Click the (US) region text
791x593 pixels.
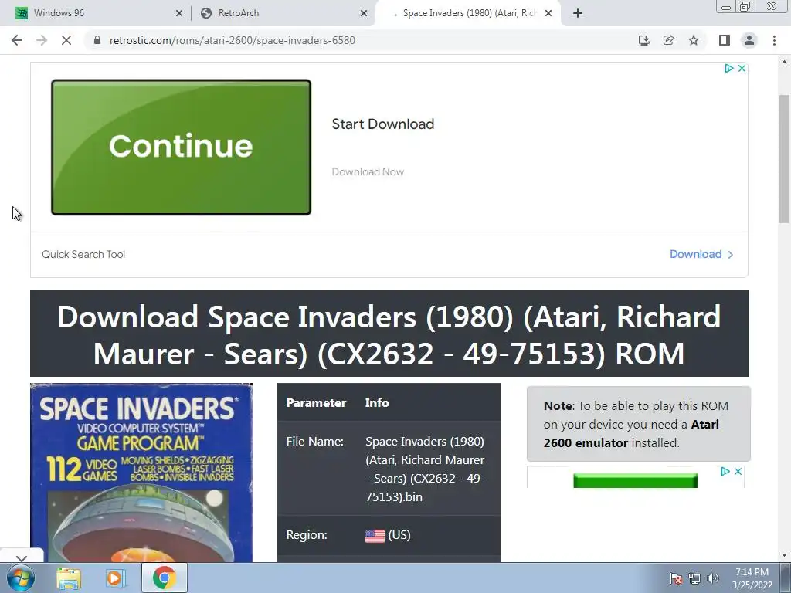(x=399, y=535)
